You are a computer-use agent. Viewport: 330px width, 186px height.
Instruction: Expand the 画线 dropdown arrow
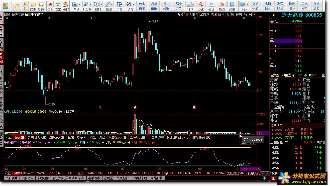(112, 4)
